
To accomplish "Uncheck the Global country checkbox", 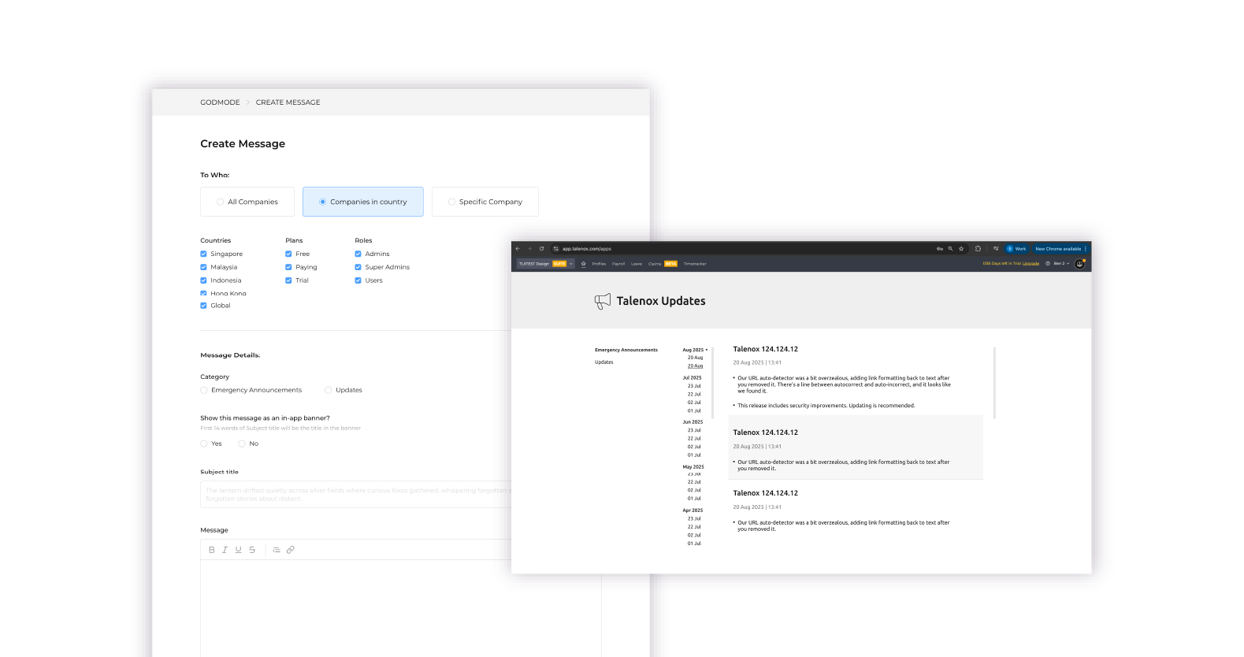I will (203, 306).
